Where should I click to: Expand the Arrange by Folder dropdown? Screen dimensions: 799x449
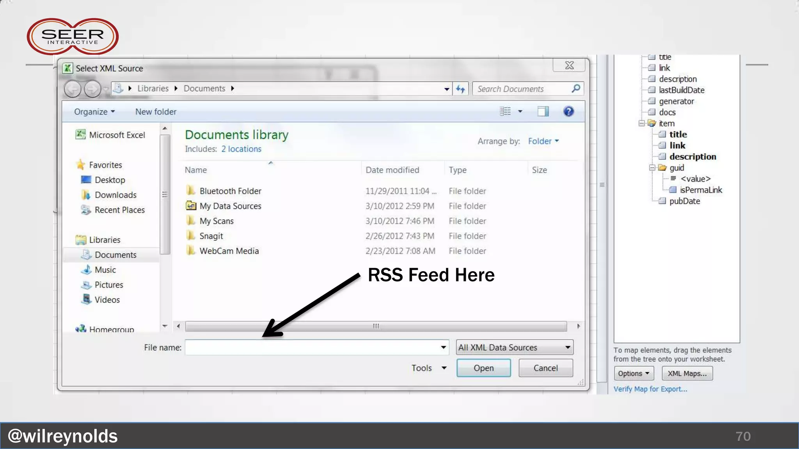pos(543,141)
